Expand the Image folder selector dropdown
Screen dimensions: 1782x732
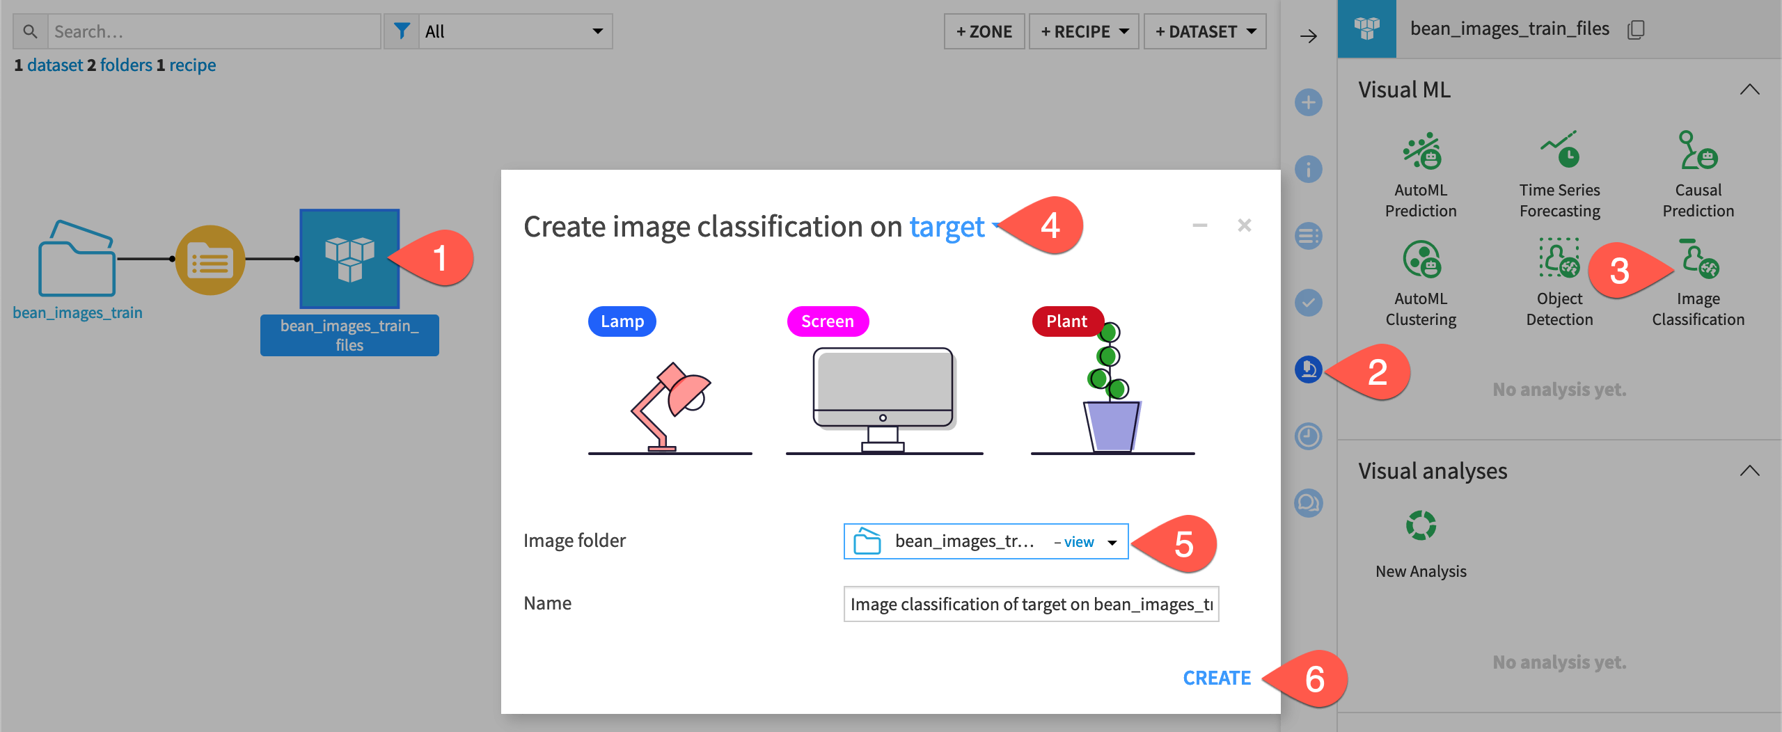click(x=1112, y=541)
